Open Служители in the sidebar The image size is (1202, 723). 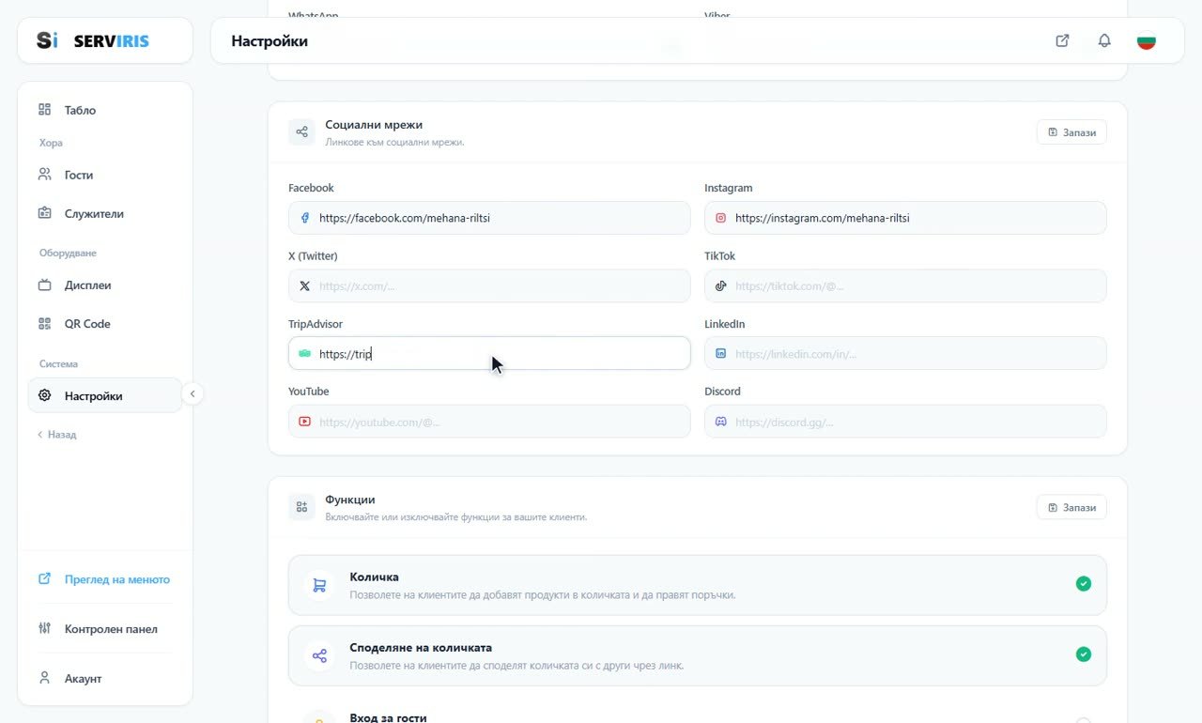[x=105, y=213]
